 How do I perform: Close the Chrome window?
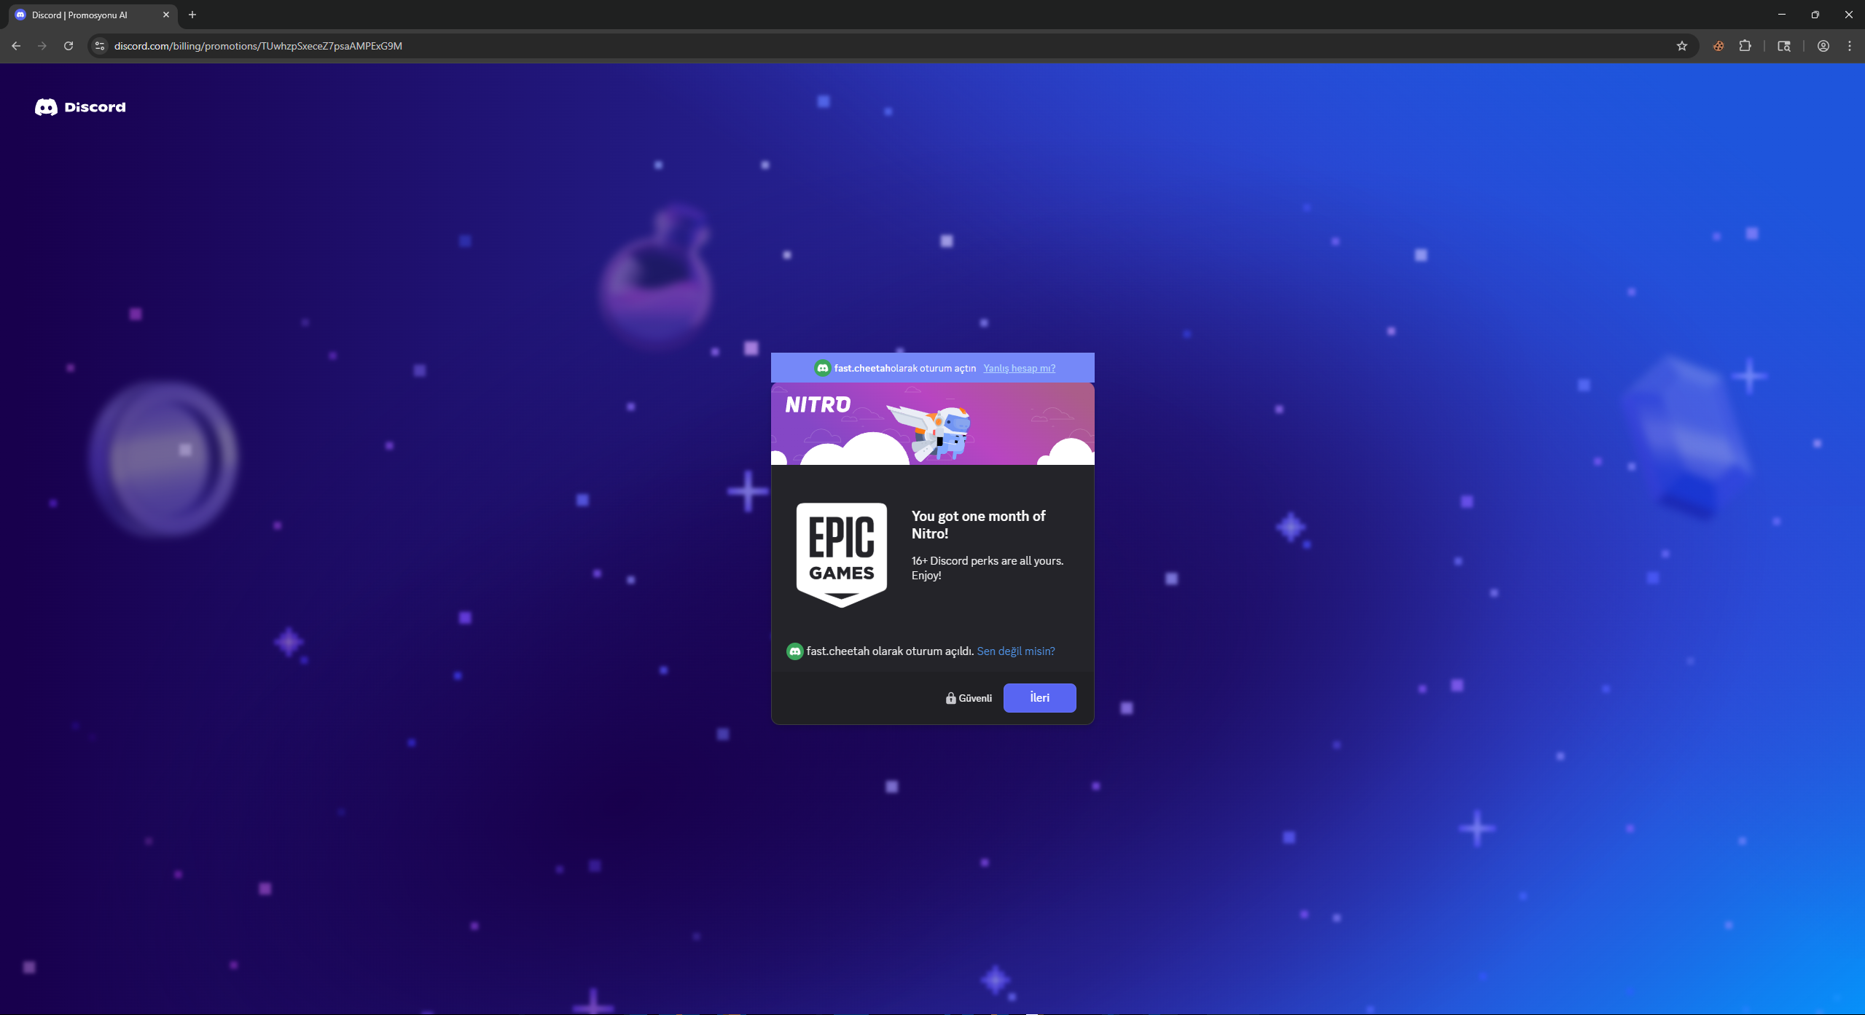click(1849, 15)
